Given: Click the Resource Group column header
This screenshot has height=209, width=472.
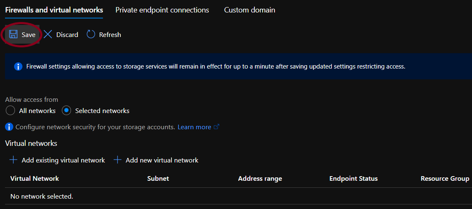Looking at the screenshot, I should pyautogui.click(x=445, y=179).
